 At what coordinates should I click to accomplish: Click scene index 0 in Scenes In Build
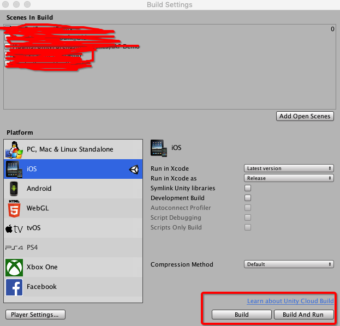(x=332, y=29)
